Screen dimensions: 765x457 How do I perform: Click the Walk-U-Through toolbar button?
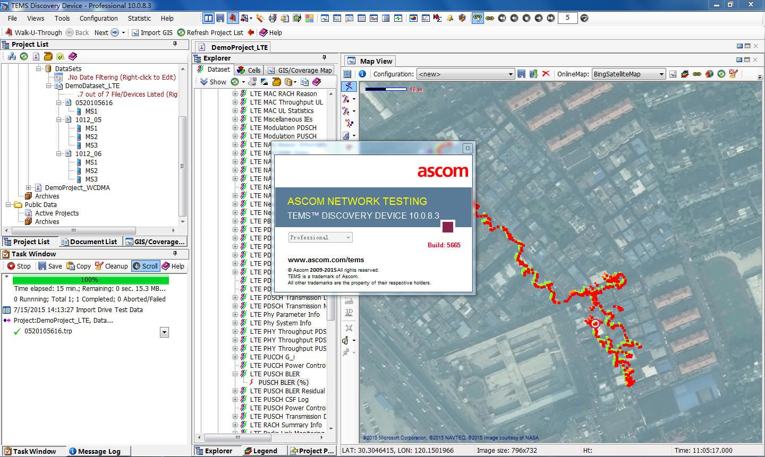pyautogui.click(x=33, y=32)
